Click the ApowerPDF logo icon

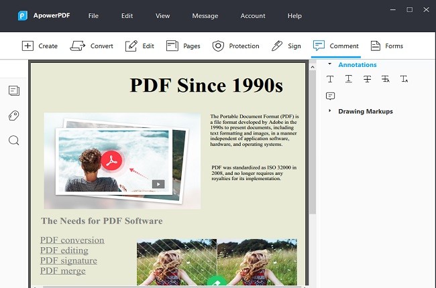coord(23,15)
